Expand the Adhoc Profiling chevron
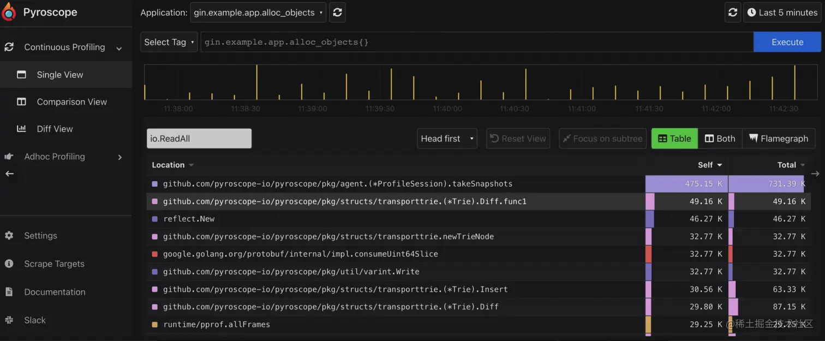825x341 pixels. [x=120, y=157]
